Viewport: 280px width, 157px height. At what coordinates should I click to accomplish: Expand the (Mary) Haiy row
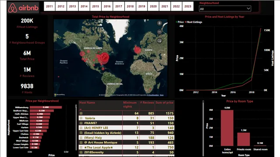[x=81, y=138]
